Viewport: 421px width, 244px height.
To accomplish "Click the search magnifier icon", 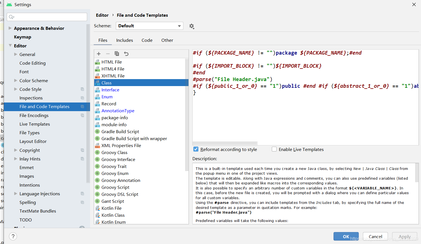I will click(11, 17).
